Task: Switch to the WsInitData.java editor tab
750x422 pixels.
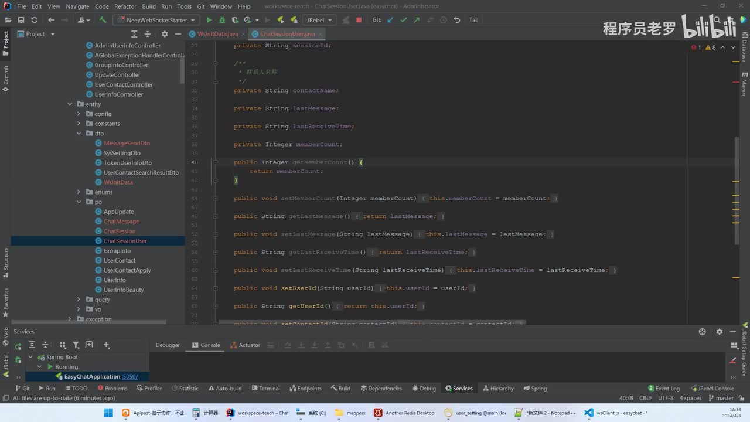Action: (217, 34)
